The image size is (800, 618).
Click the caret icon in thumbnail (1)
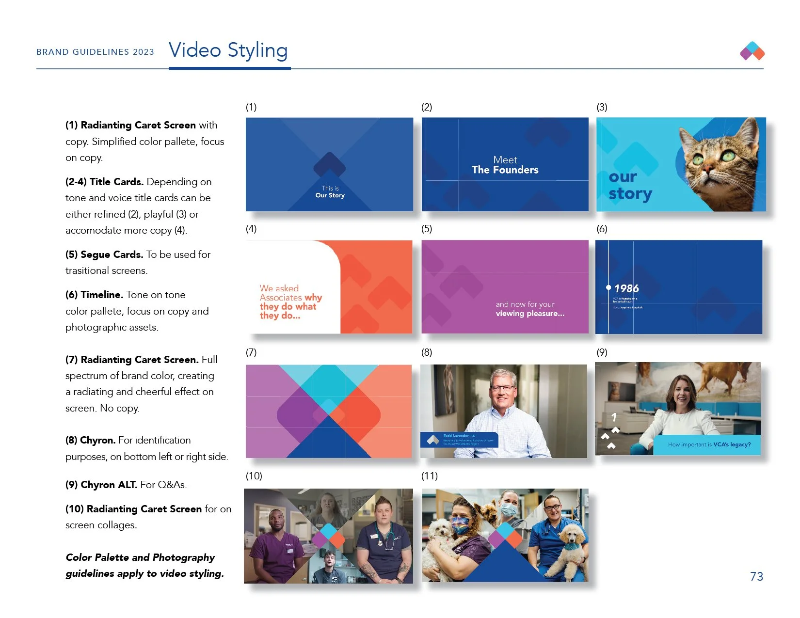[x=329, y=165]
